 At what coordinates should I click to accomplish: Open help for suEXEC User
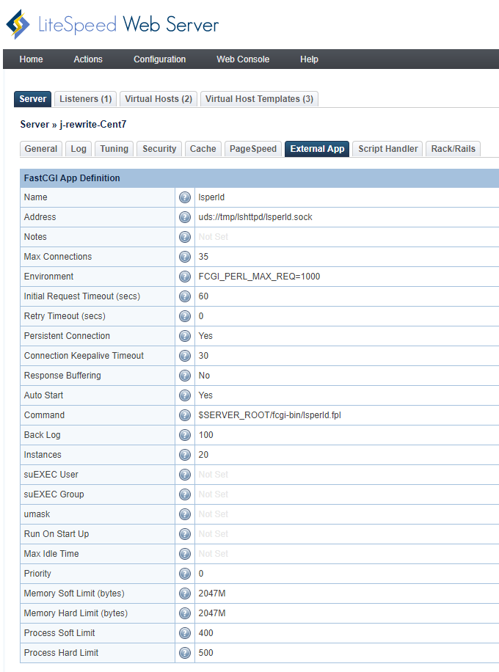[185, 475]
